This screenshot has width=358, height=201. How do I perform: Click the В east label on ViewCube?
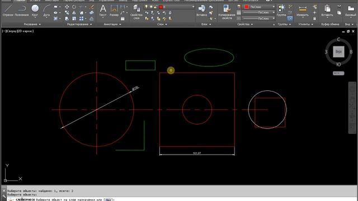tap(351, 52)
